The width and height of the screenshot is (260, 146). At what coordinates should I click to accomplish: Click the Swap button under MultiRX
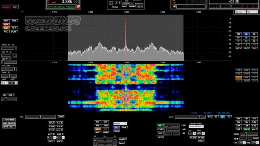coord(121,143)
